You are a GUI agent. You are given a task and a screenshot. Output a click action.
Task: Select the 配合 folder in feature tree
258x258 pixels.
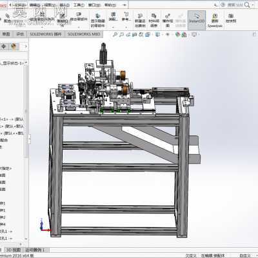click(x=4, y=140)
